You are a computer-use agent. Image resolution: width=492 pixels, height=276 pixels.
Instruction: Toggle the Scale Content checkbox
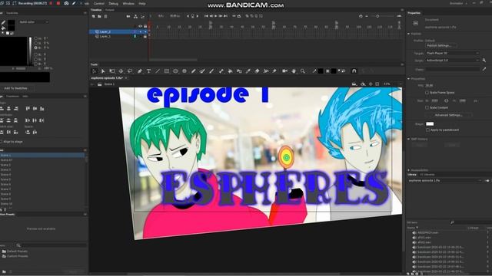click(x=427, y=107)
